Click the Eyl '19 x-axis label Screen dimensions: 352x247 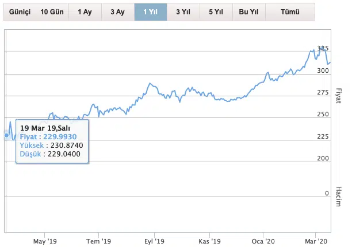[x=154, y=241]
